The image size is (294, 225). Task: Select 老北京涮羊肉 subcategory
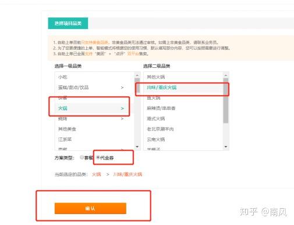click(x=183, y=129)
